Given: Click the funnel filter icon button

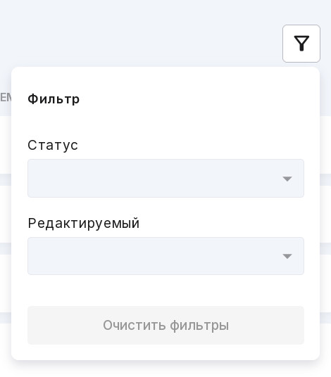Looking at the screenshot, I should [301, 44].
